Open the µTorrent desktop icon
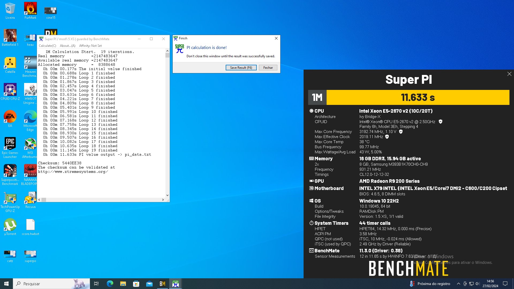514x289 pixels. 10,227
